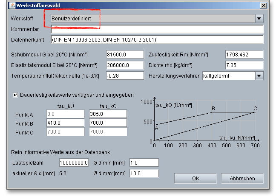
Task: Edit the Dichte rho field
Action: (244, 65)
